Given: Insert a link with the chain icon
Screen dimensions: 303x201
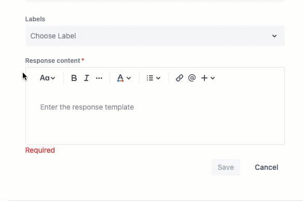Looking at the screenshot, I should click(x=180, y=78).
